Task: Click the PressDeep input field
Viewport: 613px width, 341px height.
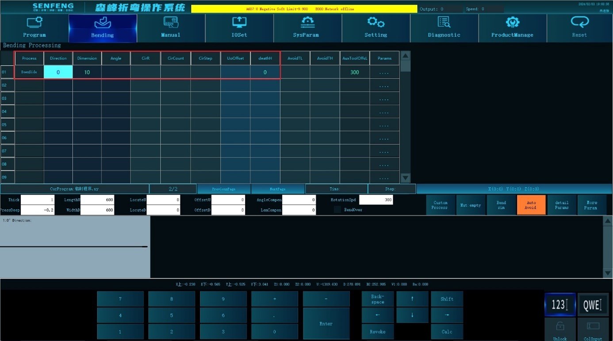Action: 38,210
